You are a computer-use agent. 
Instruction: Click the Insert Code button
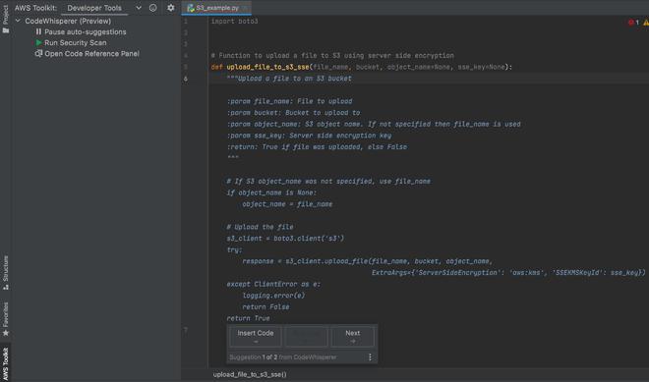(x=256, y=337)
